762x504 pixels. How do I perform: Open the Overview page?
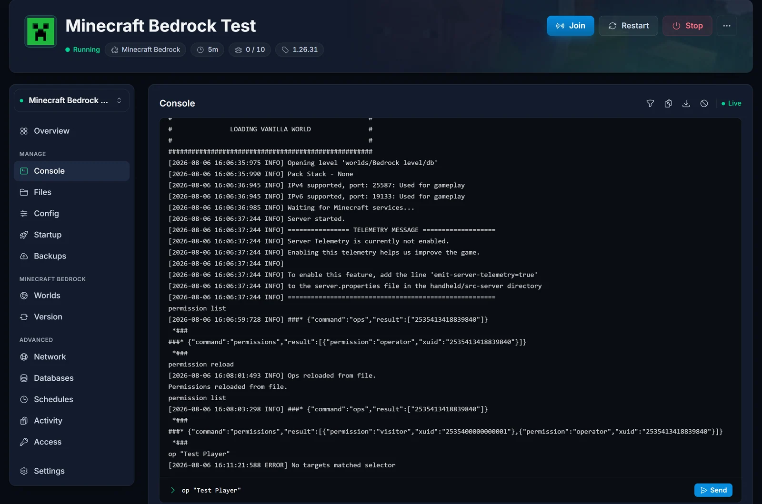[71, 131]
